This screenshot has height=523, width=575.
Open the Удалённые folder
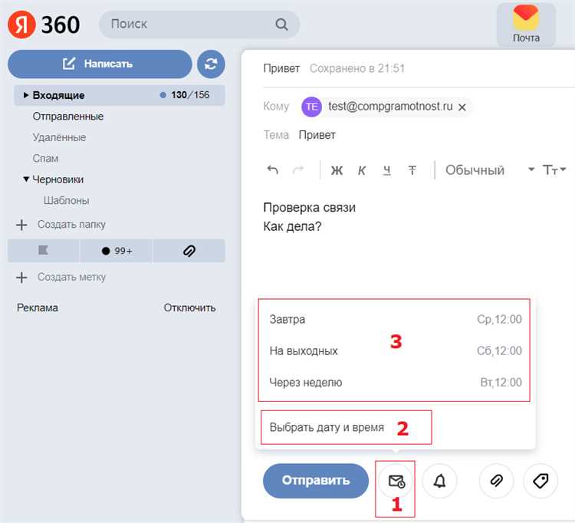pos(59,137)
